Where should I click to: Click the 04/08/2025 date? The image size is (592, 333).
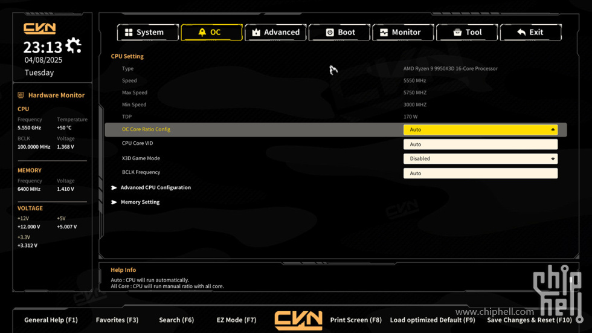(x=43, y=60)
